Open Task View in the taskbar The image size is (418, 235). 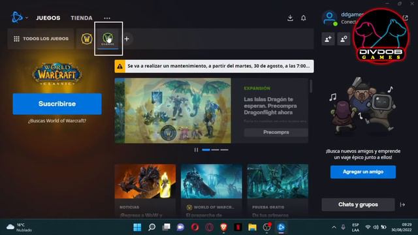coord(167,227)
